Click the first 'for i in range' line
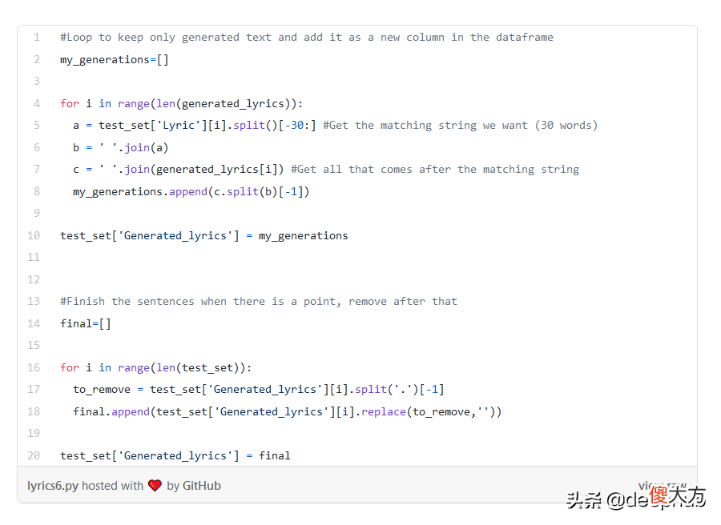The width and height of the screenshot is (721, 525). coord(181,104)
